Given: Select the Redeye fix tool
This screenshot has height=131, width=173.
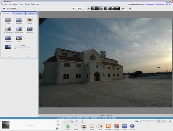Looking at the screenshot, I should (30, 20).
